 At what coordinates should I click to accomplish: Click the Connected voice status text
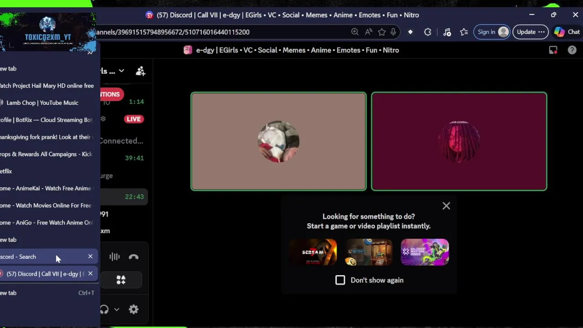(x=122, y=141)
